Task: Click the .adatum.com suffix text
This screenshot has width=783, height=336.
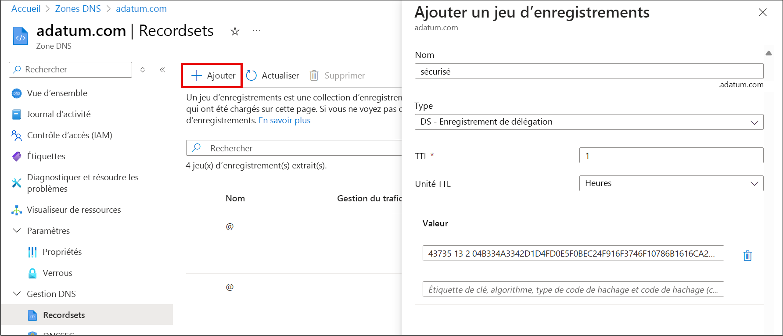Action: [x=741, y=85]
